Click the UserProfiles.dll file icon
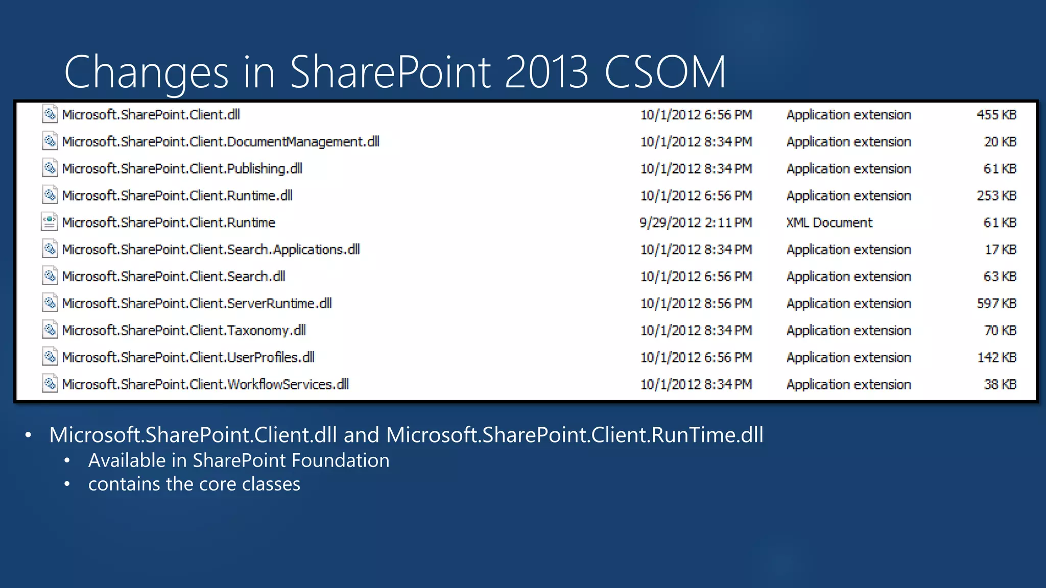1046x588 pixels. tap(50, 357)
